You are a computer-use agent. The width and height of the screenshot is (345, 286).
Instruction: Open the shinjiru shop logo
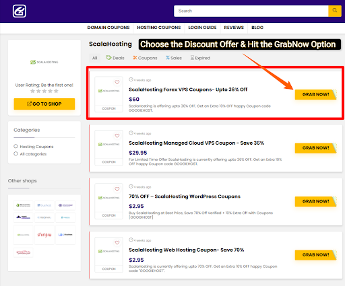(44, 235)
